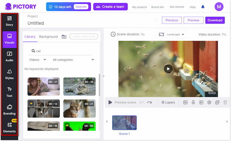Open the scene settings gear icon
Viewport: 231px width, 141px height.
209,102
